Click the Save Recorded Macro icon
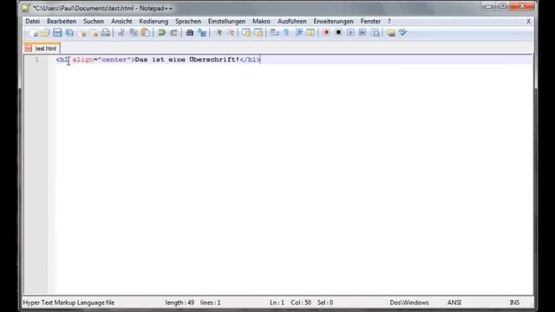555x312 pixels. coord(375,33)
